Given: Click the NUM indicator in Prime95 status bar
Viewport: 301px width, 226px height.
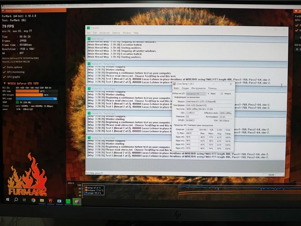Looking at the screenshot, I should pos(271,175).
